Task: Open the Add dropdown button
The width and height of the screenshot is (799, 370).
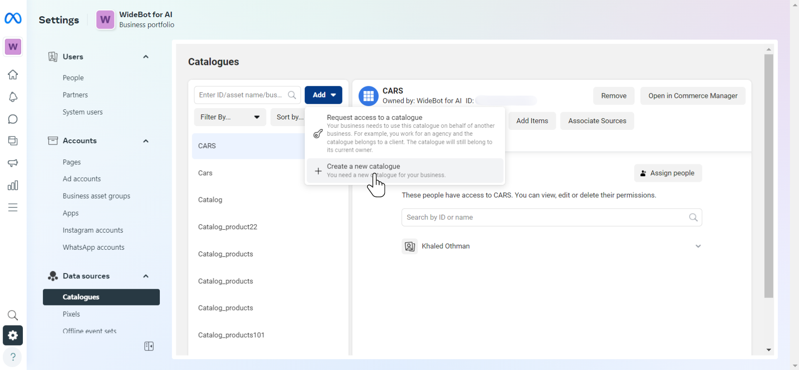Action: tap(323, 95)
